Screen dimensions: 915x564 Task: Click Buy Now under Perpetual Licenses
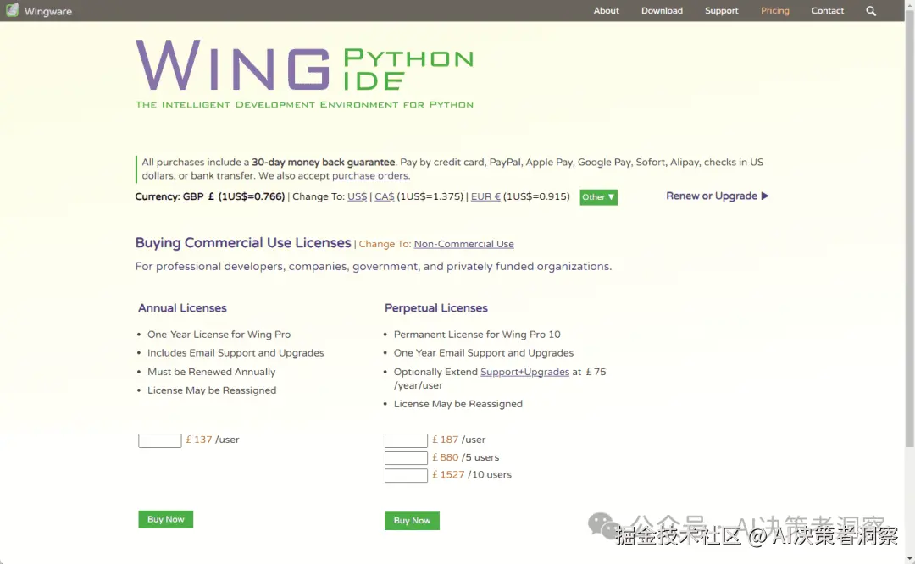[412, 520]
